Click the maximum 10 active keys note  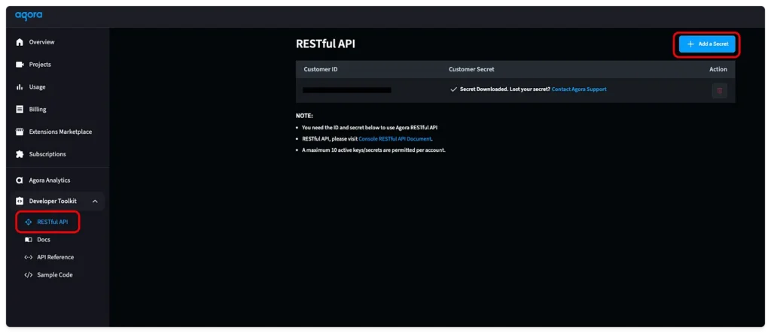pos(373,150)
